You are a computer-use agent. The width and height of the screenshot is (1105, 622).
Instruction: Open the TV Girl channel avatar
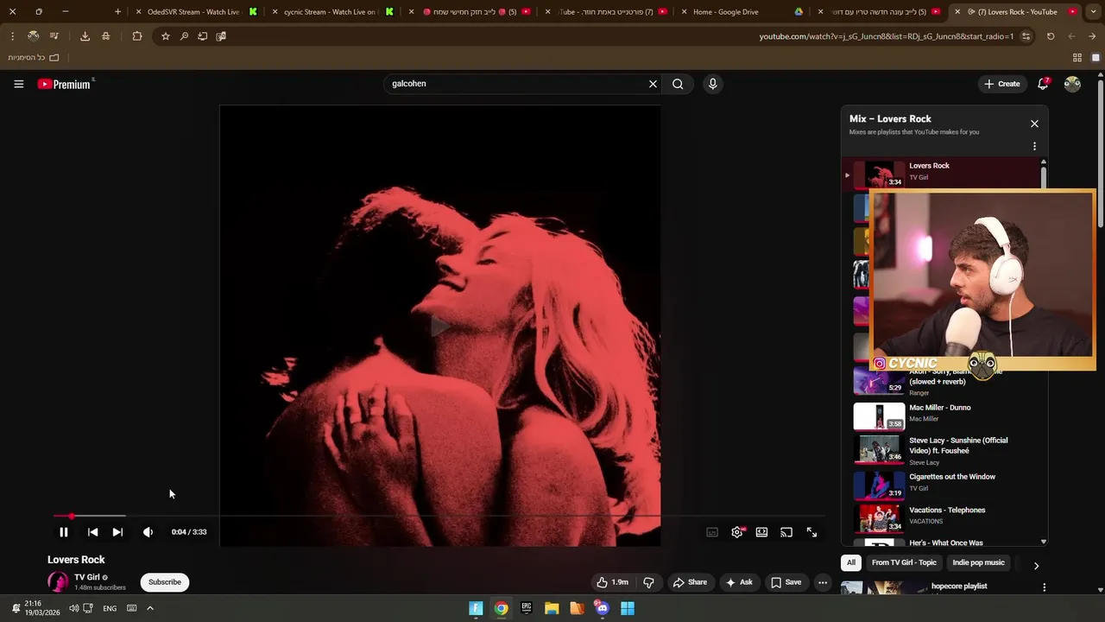pyautogui.click(x=58, y=582)
